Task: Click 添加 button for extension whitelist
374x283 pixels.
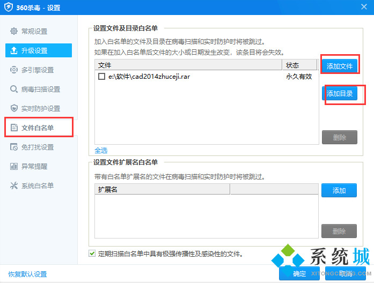Action: [339, 190]
